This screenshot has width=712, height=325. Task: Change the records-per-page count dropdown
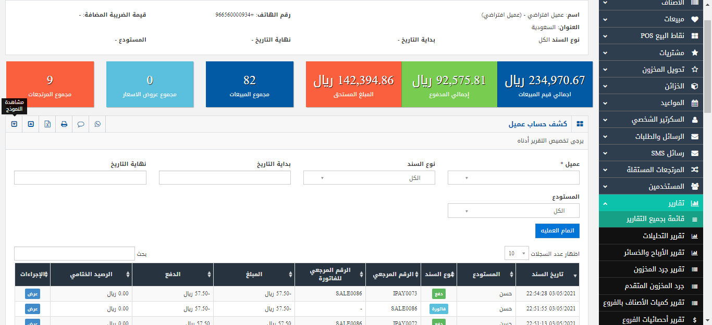click(x=516, y=253)
